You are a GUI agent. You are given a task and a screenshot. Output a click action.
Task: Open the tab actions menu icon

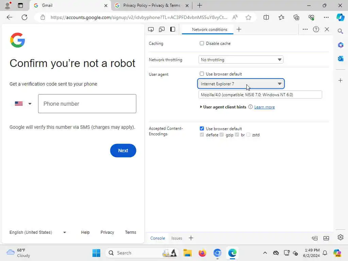tap(20, 5)
